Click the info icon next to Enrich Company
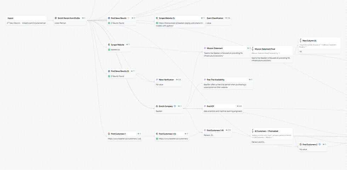This screenshot has height=170, width=347. click(175, 106)
